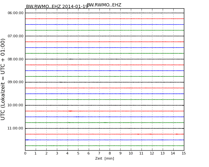Click x-axis tick label 9
Image resolution: width=209 pixels, height=167 pixels.
[120, 154]
